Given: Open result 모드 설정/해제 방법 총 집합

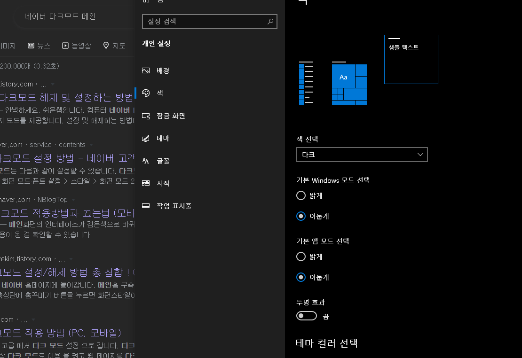Looking at the screenshot, I should pos(67,272).
